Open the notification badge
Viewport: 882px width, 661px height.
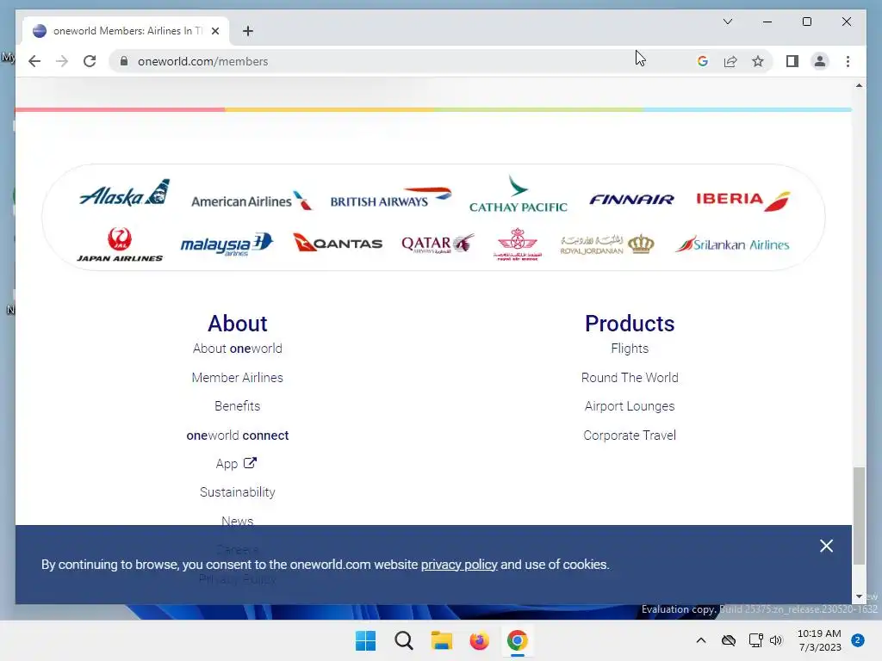click(x=858, y=640)
